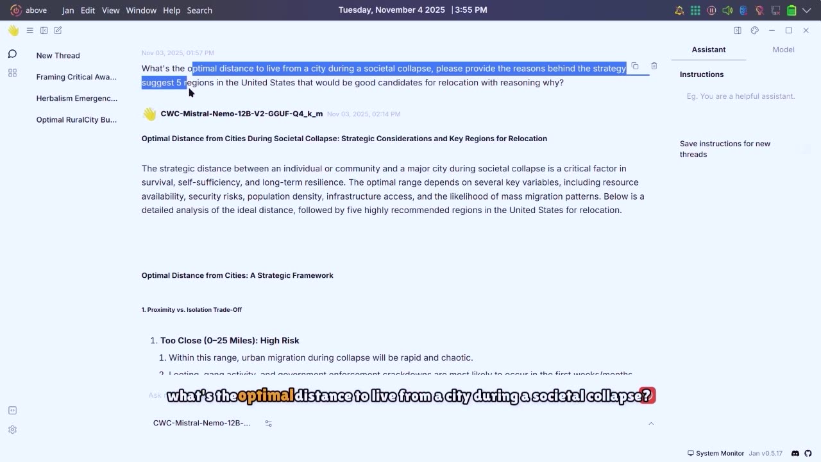Click the Instructions text field
821x462 pixels.
(740, 96)
